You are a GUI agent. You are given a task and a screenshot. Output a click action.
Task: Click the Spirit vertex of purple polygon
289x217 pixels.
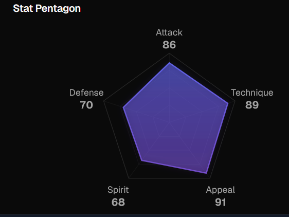(141, 160)
